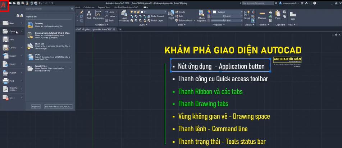Click the Match Properties tool
The width and height of the screenshot is (342, 148).
click(202, 16)
